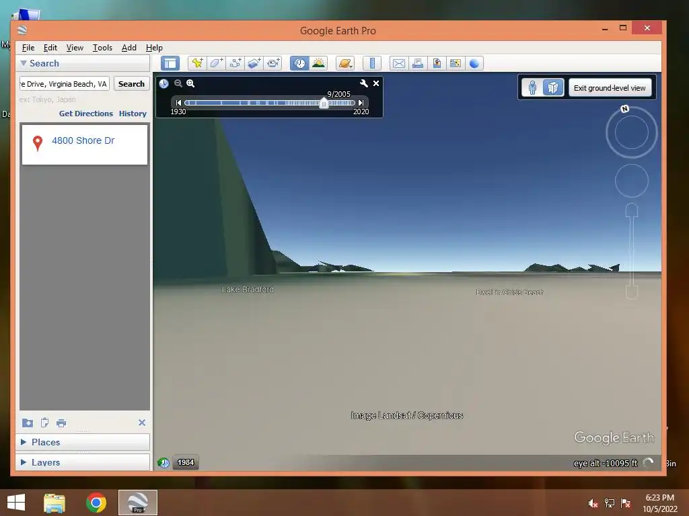689x516 pixels.
Task: Open File Explorer from taskbar
Action: coord(55,503)
